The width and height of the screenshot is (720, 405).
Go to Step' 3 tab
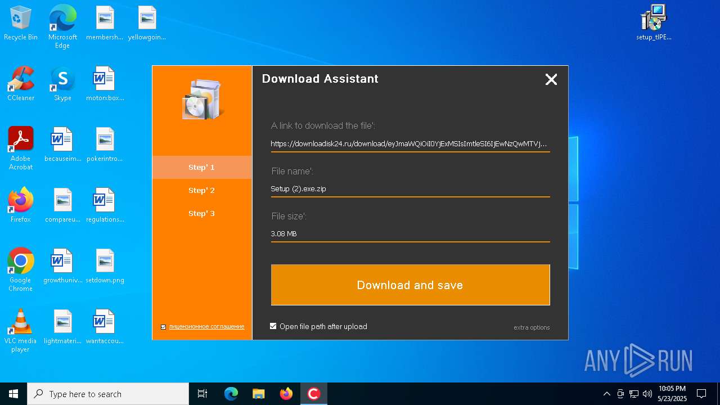202,213
